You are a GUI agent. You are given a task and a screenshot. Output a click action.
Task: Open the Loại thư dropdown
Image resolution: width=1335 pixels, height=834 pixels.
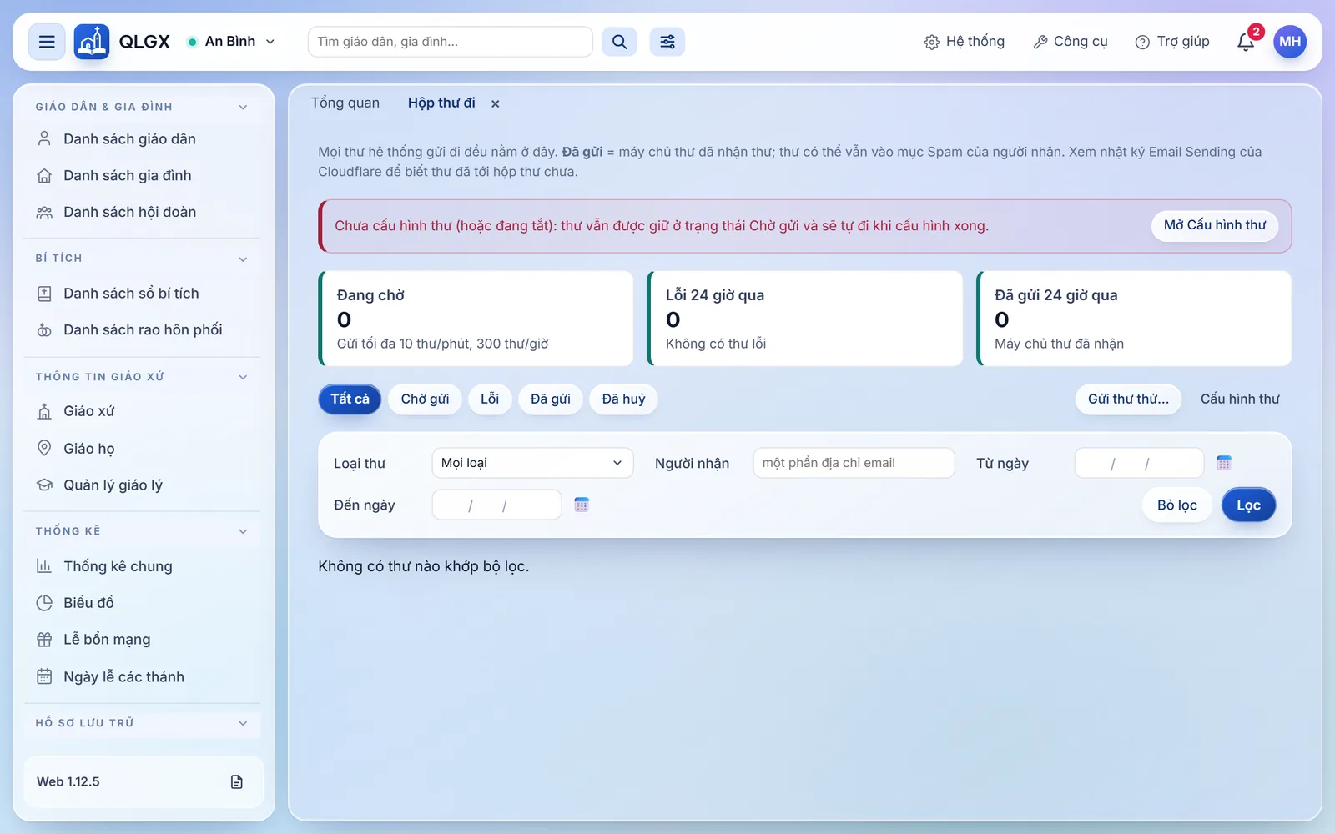point(532,463)
